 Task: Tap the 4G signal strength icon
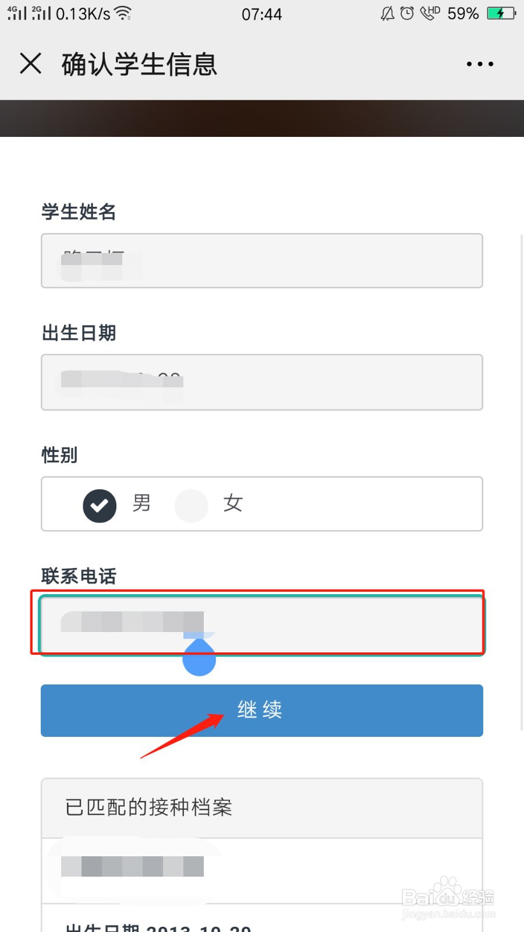[x=17, y=13]
